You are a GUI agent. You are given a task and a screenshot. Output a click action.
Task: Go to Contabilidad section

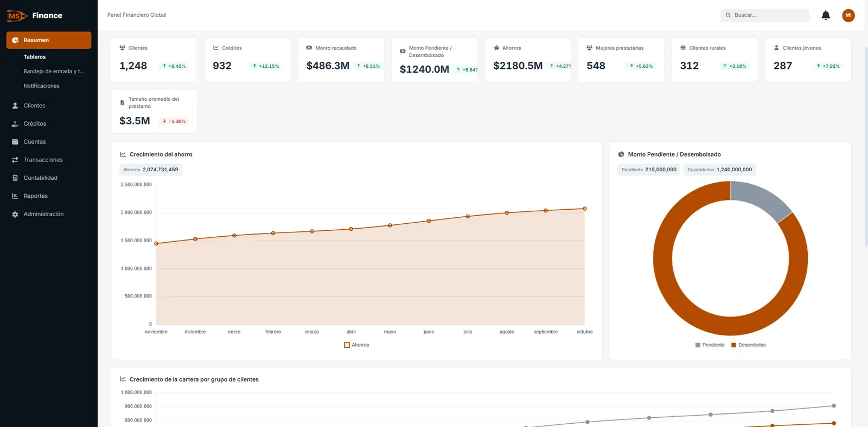(x=40, y=178)
